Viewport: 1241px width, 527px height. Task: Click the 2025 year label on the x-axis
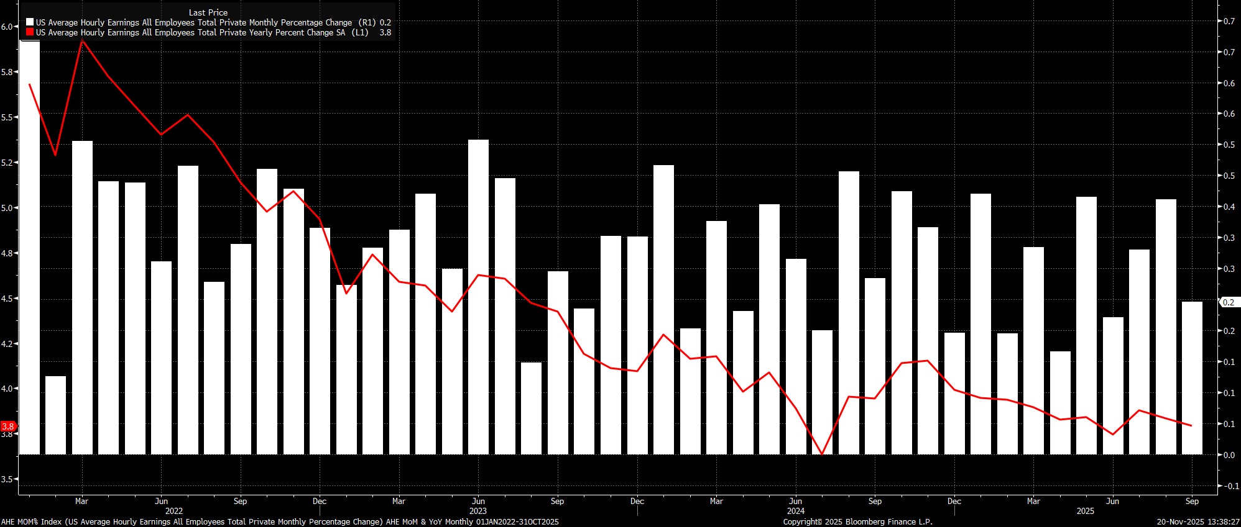(x=1085, y=511)
